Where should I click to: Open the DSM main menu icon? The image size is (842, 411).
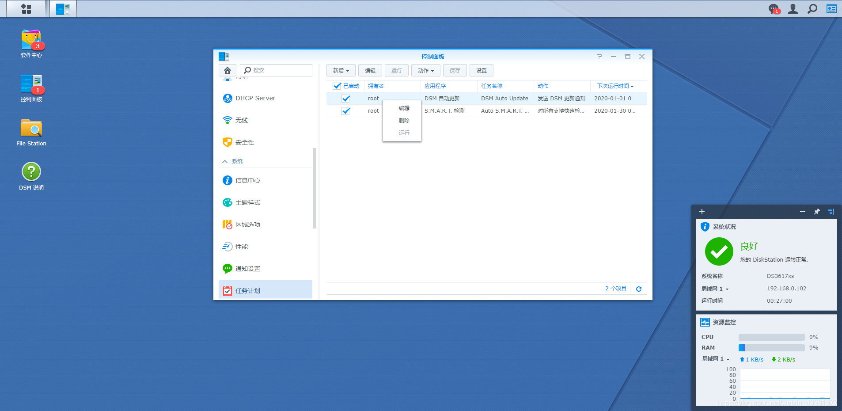click(x=26, y=9)
